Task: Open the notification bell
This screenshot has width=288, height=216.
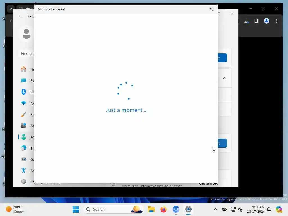Action: point(269,209)
